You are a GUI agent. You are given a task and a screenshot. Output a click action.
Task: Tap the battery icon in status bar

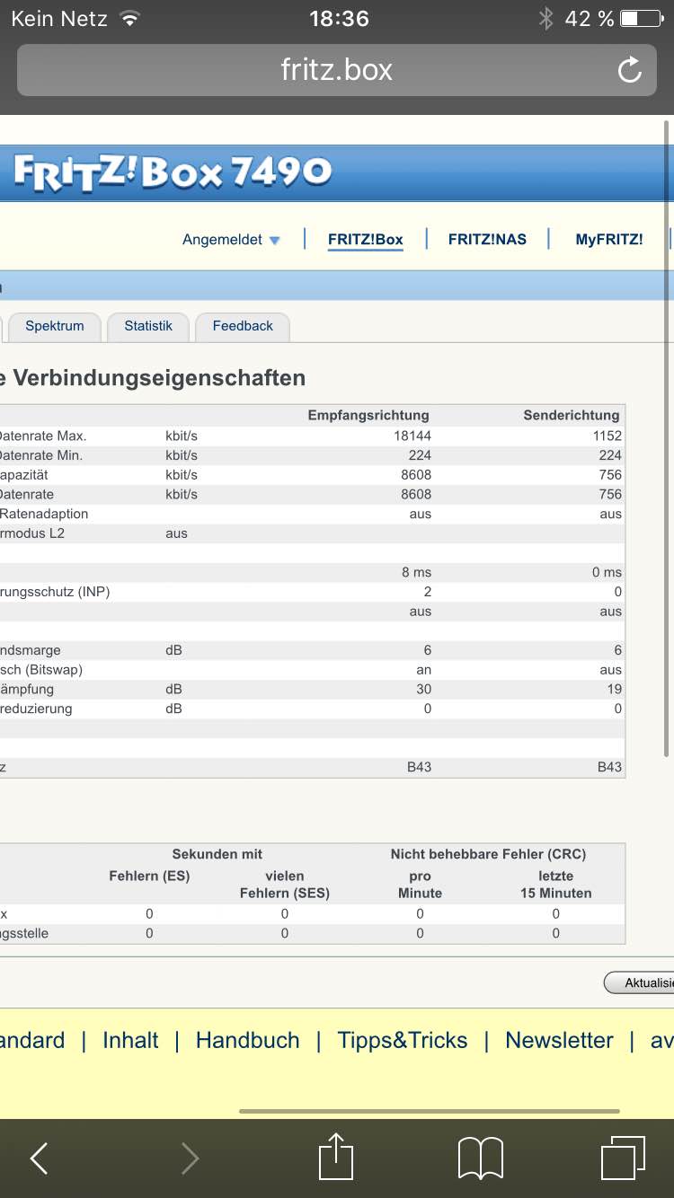pyautogui.click(x=642, y=18)
